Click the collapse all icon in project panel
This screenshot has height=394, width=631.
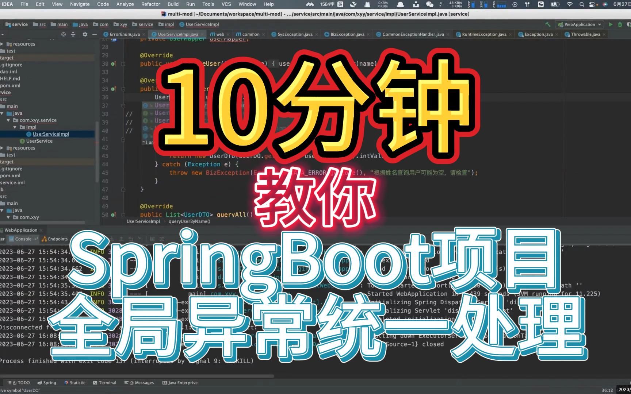73,34
